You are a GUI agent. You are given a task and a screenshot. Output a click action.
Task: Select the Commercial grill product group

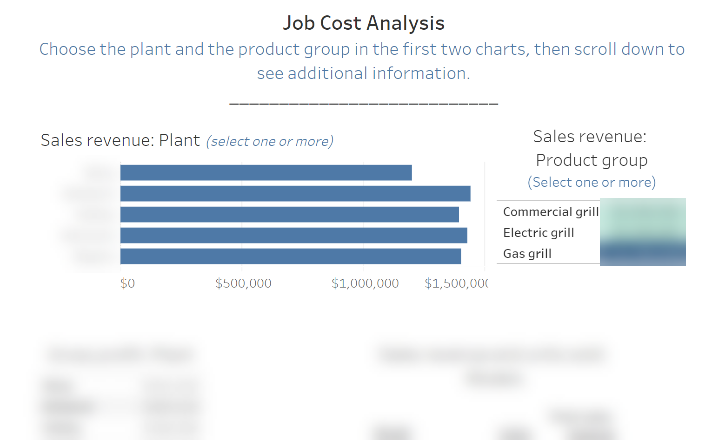pyautogui.click(x=551, y=212)
